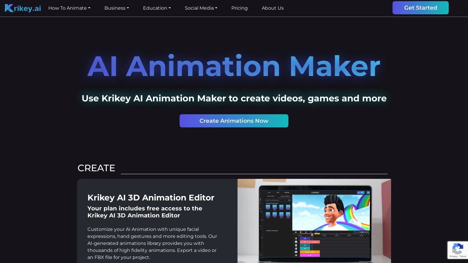468x263 pixels.
Task: Click the Krikey AI 3D Animation Editor title
Action: point(151,198)
